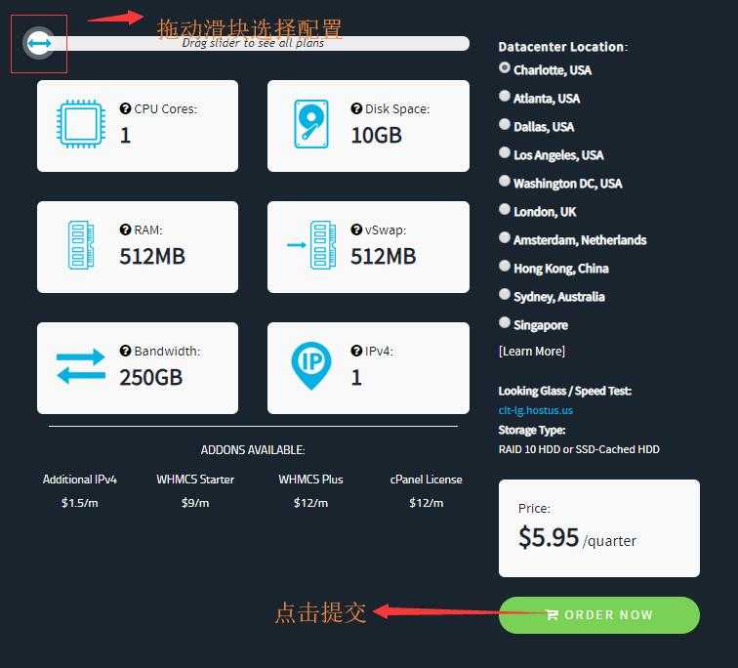The width and height of the screenshot is (738, 668).
Task: Click help icon beside Disk Space
Action: coord(356,108)
